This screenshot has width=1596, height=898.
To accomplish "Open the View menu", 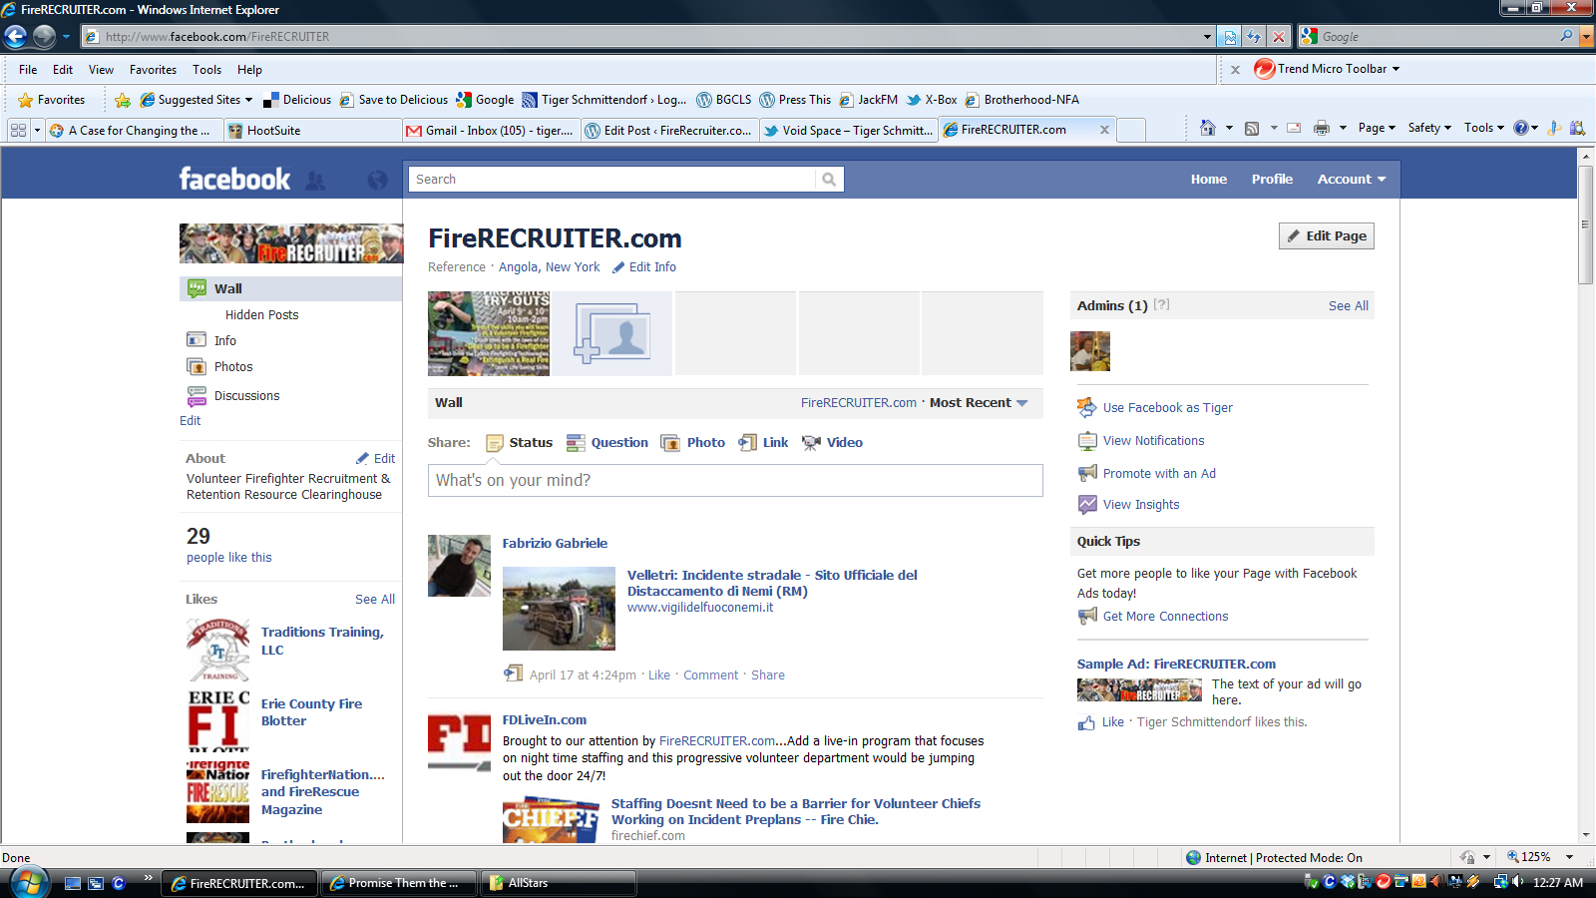I will coord(101,70).
